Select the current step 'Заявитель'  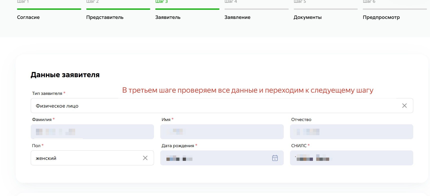168,17
